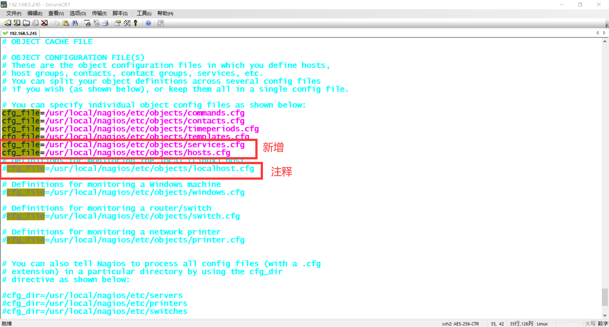
Task: Click the Disconnect icon with red X
Action: point(44,23)
